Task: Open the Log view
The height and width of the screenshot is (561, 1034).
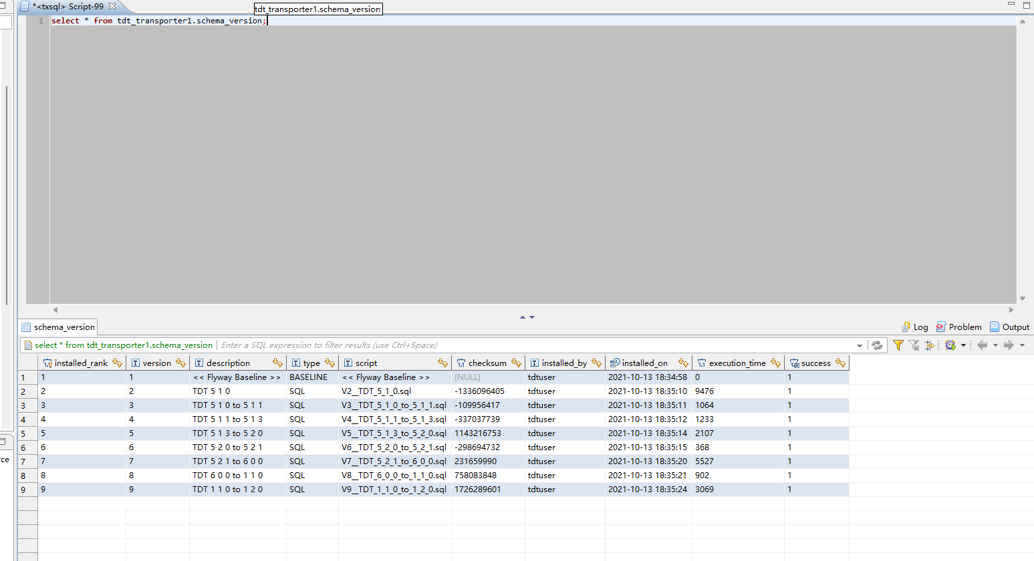Action: tap(914, 327)
